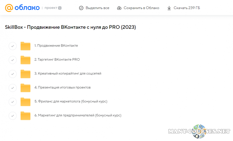Click the select-all checkmark circle icon

pos(81,8)
